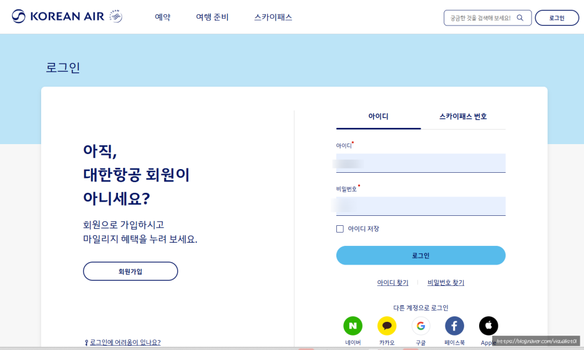Check the 아이디 저장 checkbox
Viewport: 584px width, 350px height.
pos(339,228)
